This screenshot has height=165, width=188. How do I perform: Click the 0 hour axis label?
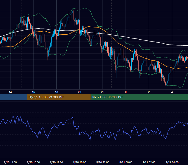pos(126,92)
